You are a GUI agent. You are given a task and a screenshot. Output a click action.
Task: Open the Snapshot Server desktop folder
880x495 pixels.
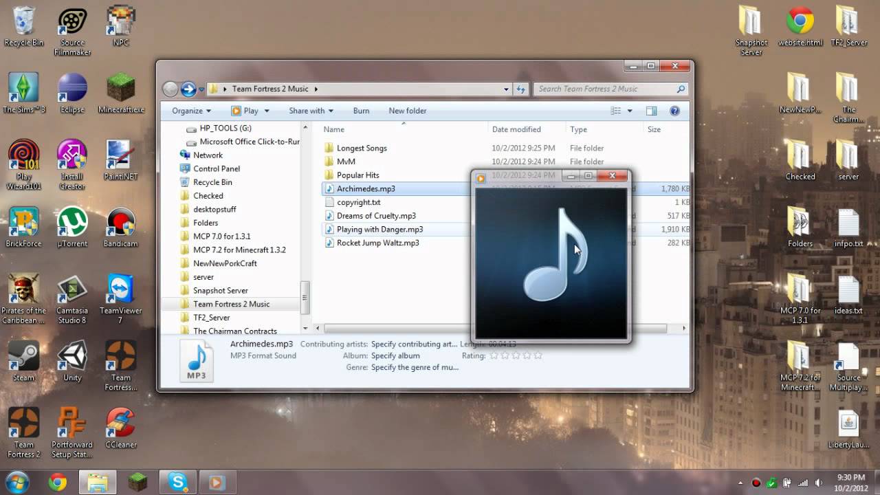pyautogui.click(x=751, y=31)
